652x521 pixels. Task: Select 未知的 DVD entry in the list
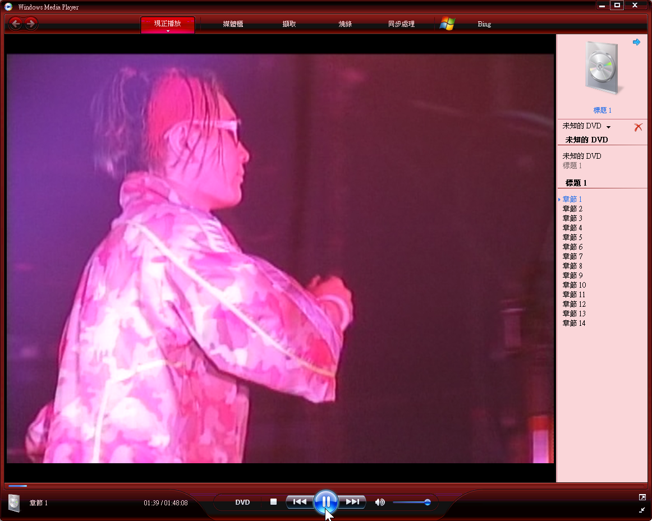(x=582, y=156)
